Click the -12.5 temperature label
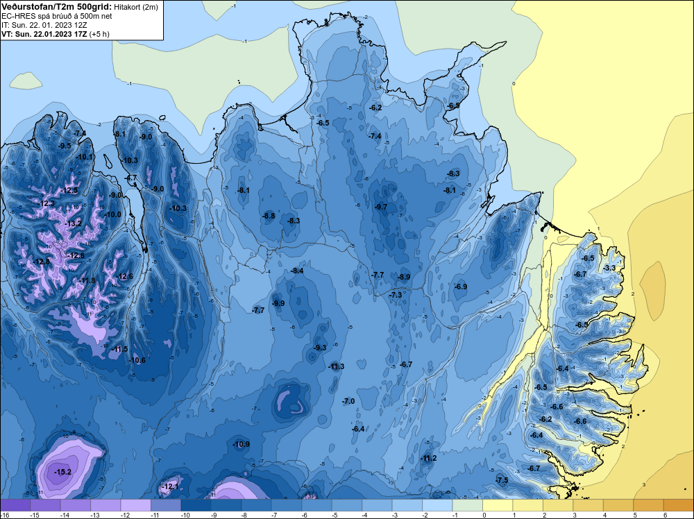Screen dimensions: 694x519 coord(69,190)
